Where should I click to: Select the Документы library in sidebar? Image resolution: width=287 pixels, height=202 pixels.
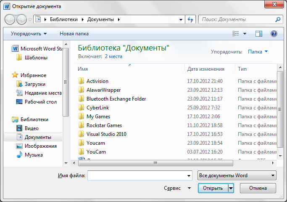pos(33,137)
